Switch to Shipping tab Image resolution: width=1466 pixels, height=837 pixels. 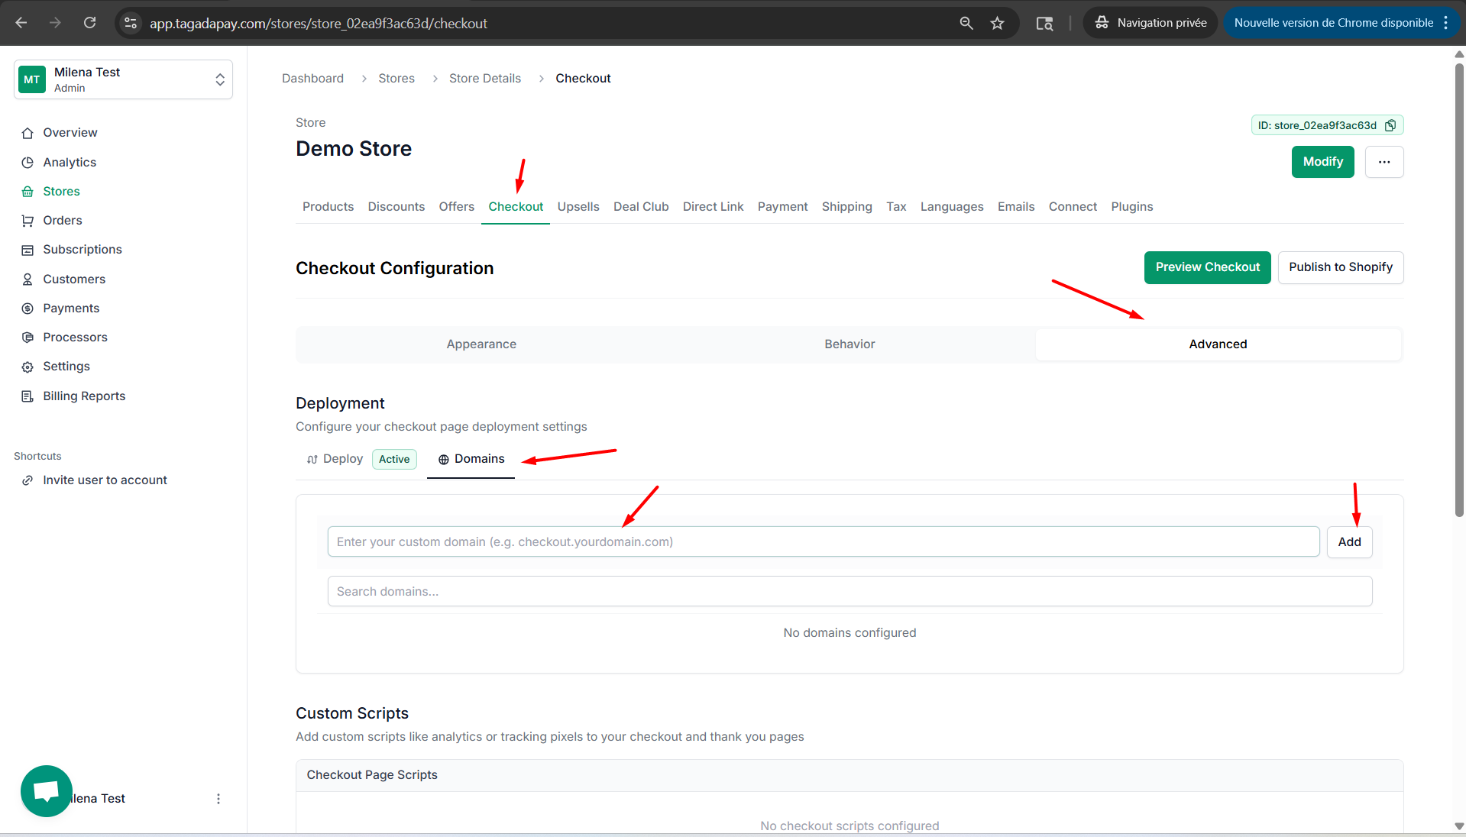[x=846, y=206]
